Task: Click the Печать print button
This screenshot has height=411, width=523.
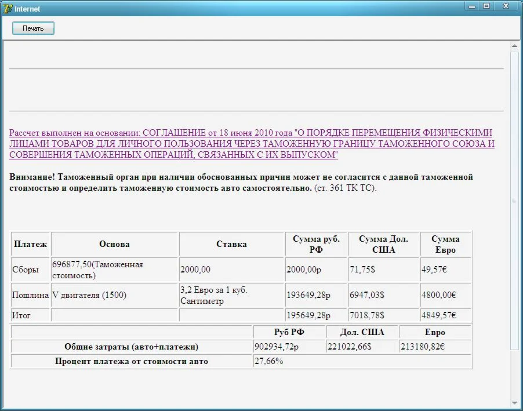Action: tap(33, 28)
